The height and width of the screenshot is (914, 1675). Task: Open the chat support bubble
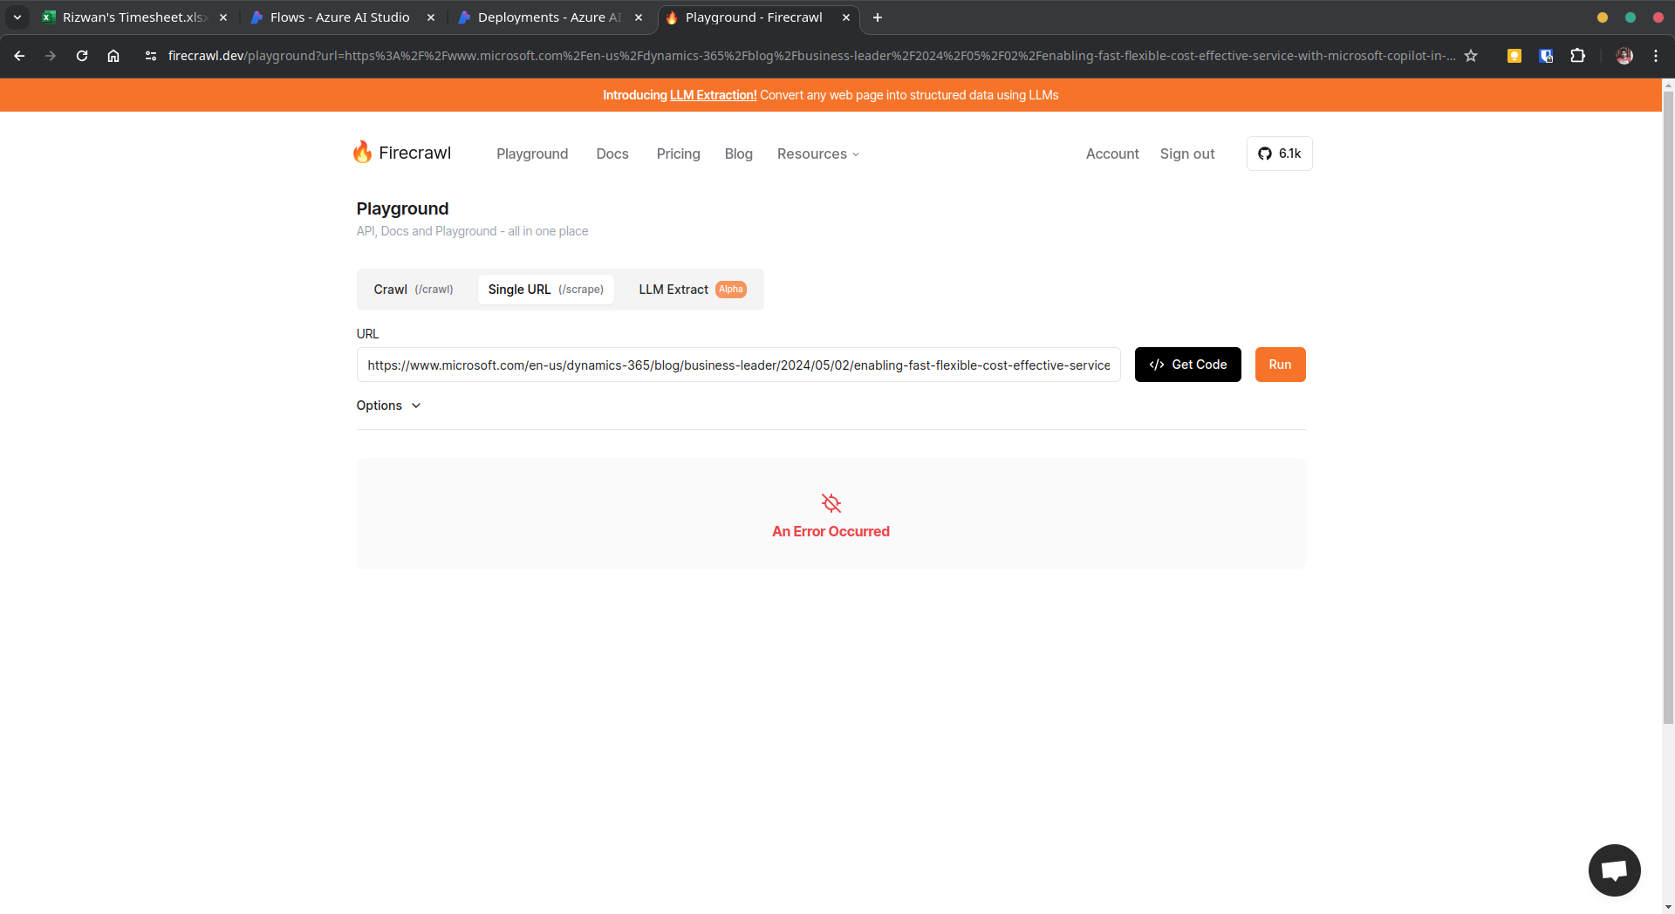coord(1614,870)
